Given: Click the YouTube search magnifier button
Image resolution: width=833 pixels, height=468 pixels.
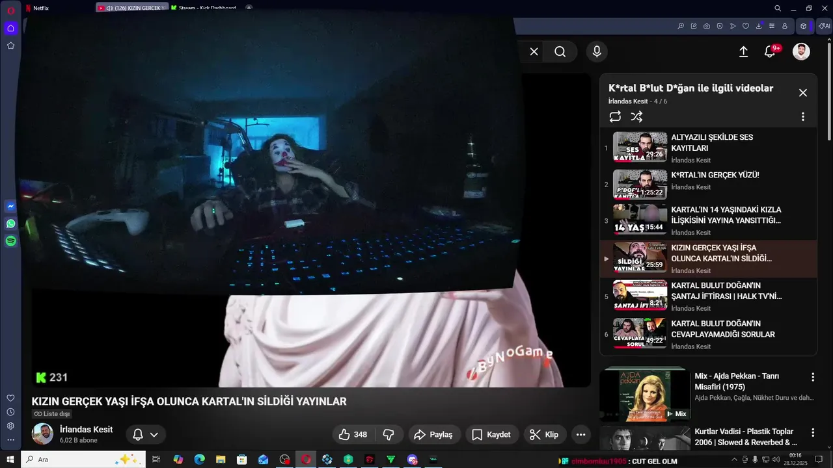Looking at the screenshot, I should (560, 51).
